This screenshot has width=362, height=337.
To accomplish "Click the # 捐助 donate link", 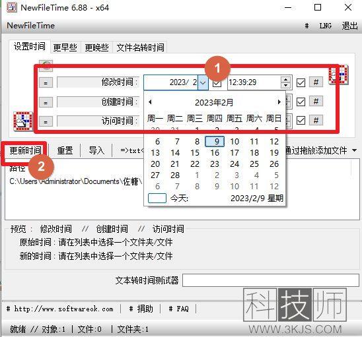I will pyautogui.click(x=141, y=309).
